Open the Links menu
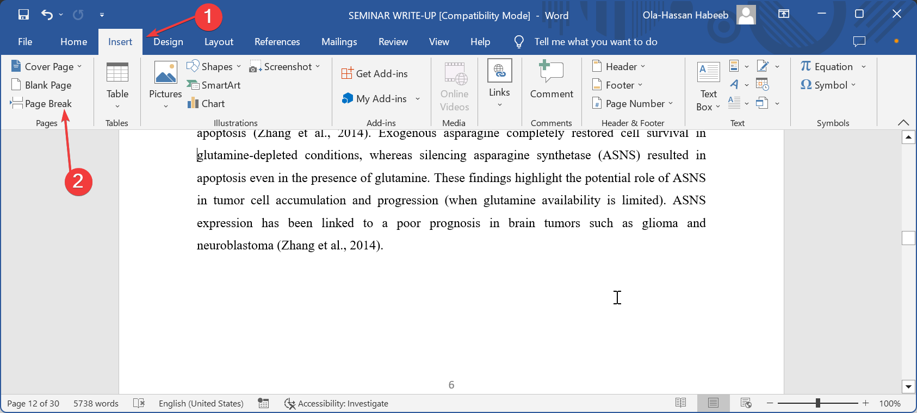This screenshot has height=413, width=917. pyautogui.click(x=499, y=84)
